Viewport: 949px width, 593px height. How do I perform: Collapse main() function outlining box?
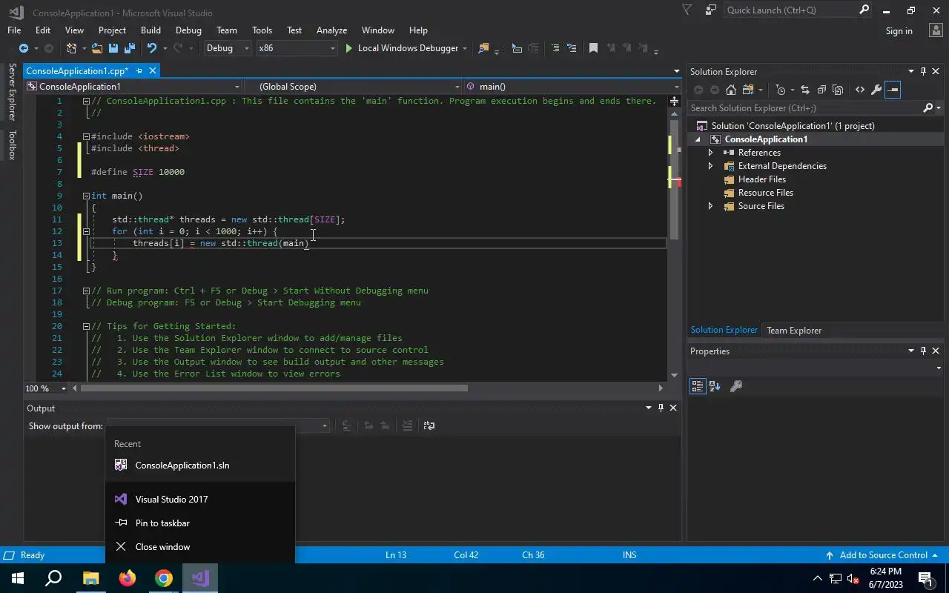[x=86, y=196]
